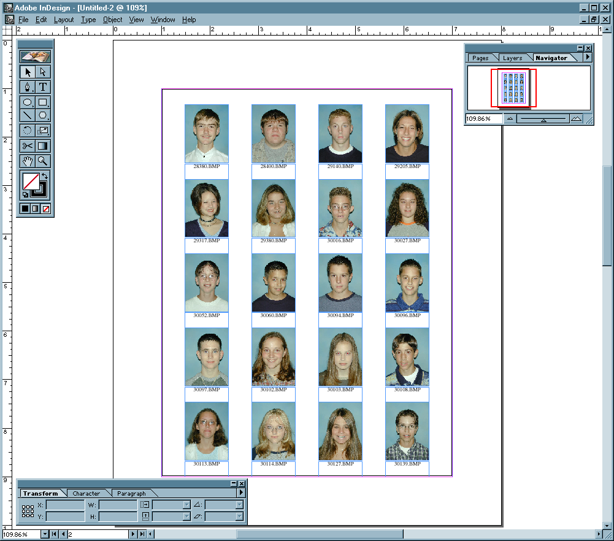This screenshot has height=541, width=614.
Task: Open the Navigator palette flyout menu arrow
Action: point(588,57)
